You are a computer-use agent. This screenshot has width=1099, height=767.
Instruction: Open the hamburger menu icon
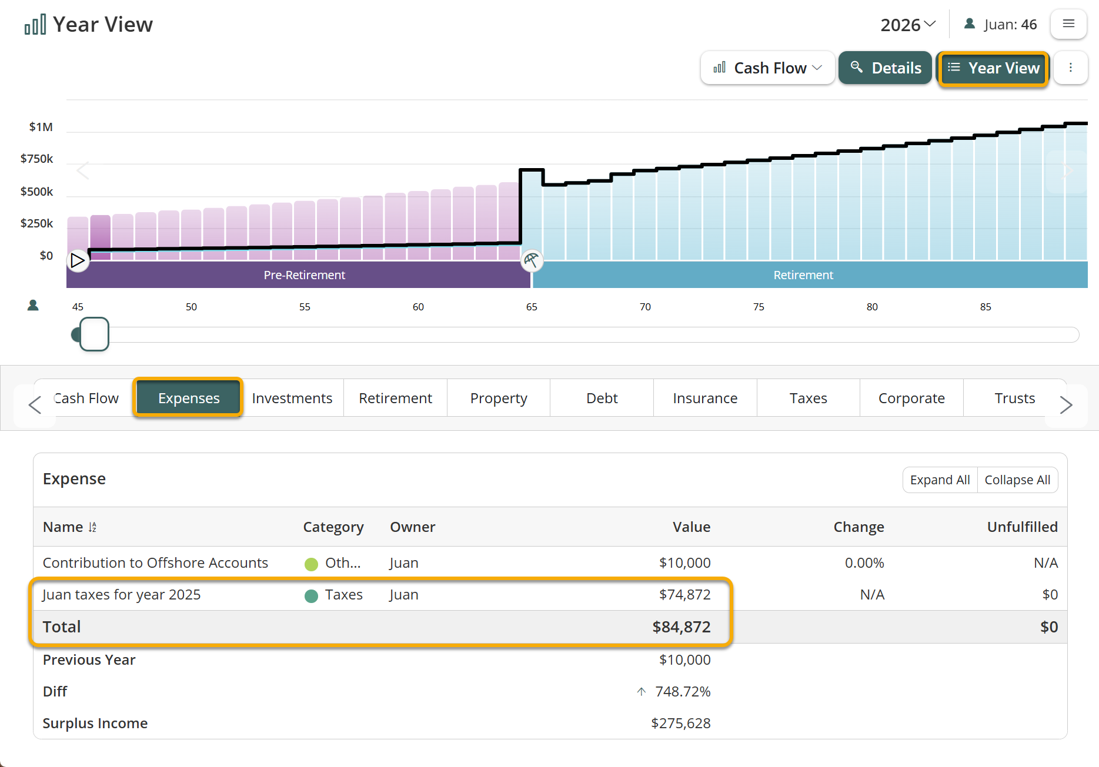pos(1068,24)
